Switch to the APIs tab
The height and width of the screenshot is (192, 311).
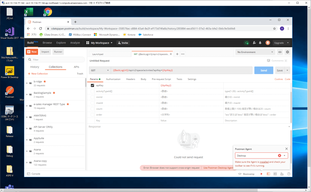76,67
